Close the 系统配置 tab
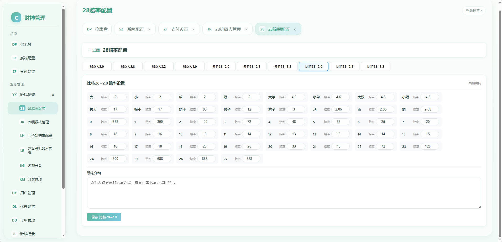This screenshot has width=502, height=242. (149, 29)
